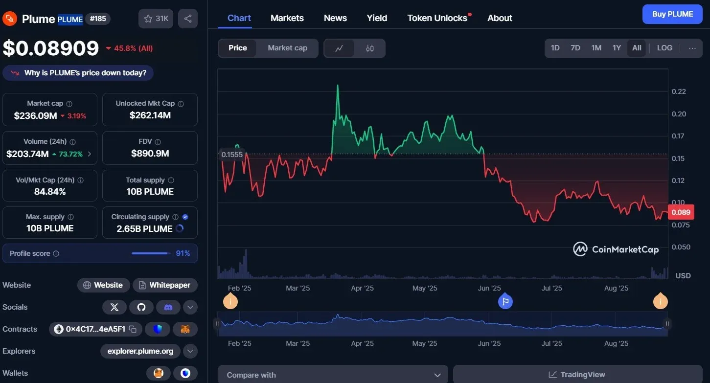This screenshot has width=710, height=383.
Task: Expand Volume (24h) details arrow
Action: pyautogui.click(x=89, y=154)
